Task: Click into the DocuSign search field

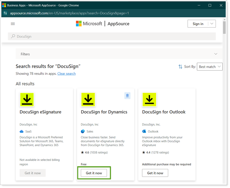Action: coord(112,37)
